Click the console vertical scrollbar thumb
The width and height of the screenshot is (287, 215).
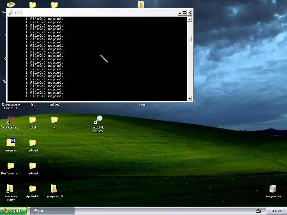pos(189,39)
